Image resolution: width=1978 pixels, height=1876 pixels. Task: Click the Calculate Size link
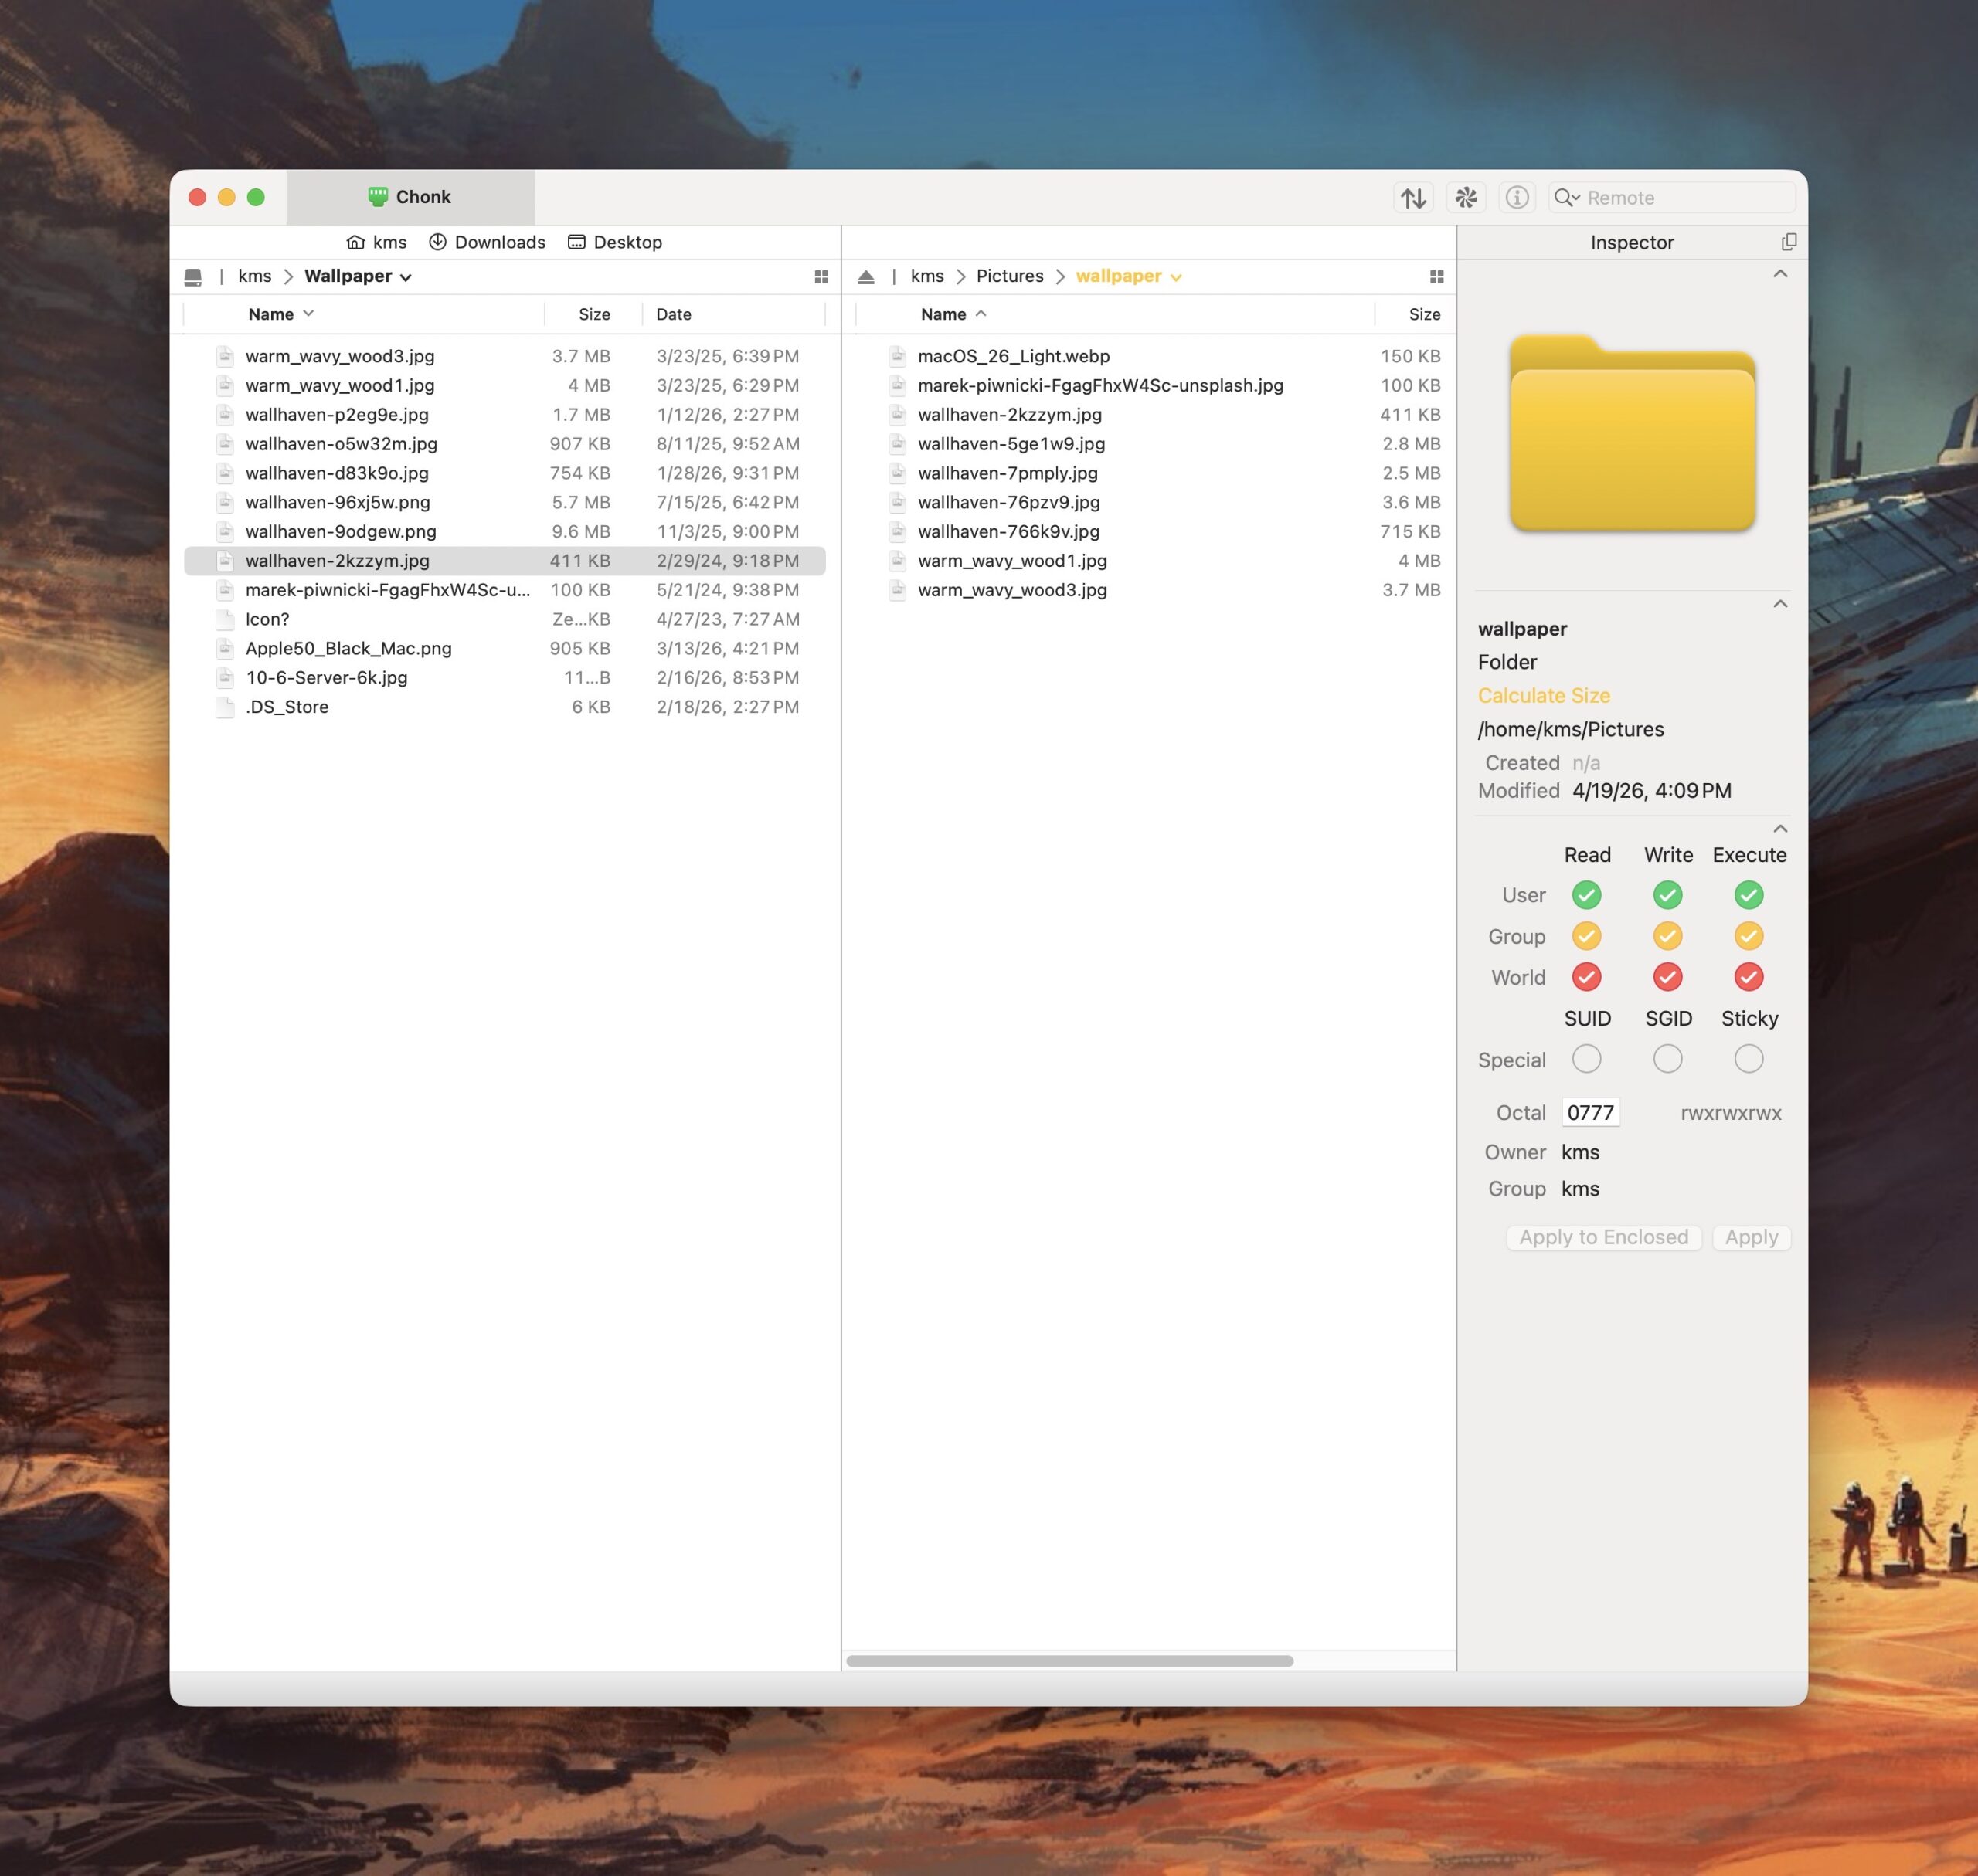click(1543, 696)
